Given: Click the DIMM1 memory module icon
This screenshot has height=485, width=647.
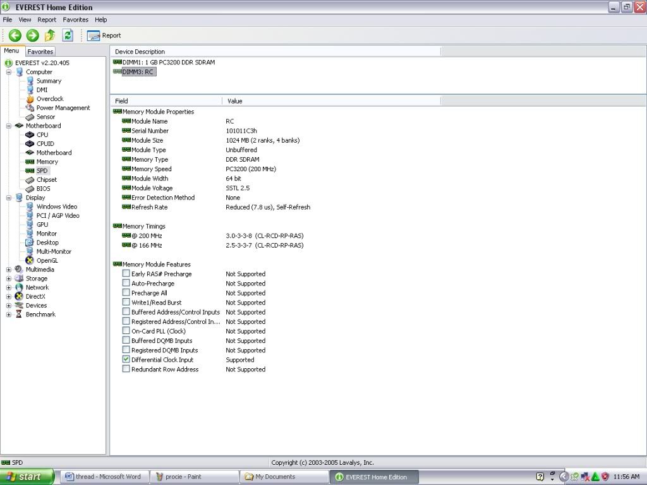Looking at the screenshot, I should point(117,63).
